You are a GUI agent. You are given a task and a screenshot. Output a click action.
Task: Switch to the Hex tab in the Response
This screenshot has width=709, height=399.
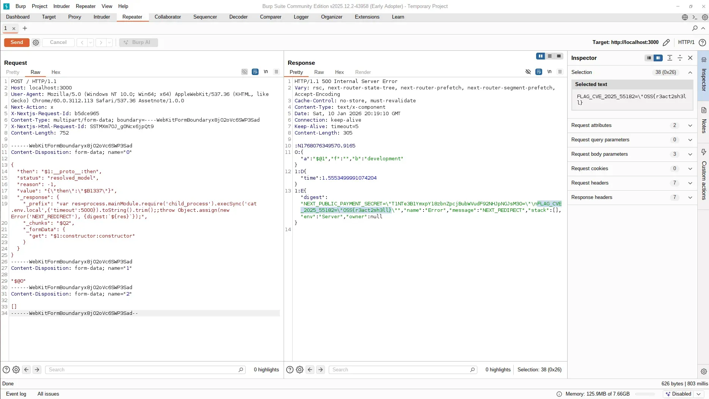pos(339,72)
